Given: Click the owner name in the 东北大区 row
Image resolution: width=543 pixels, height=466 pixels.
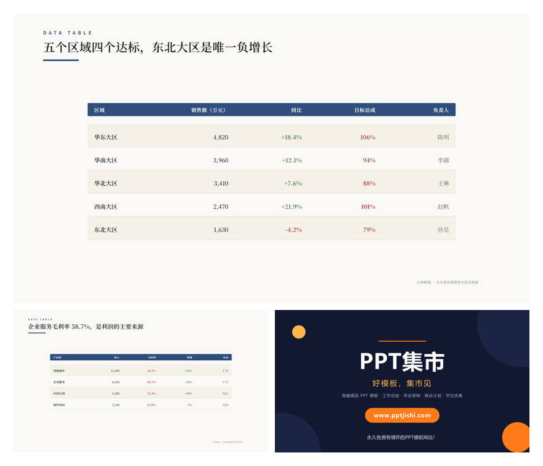Looking at the screenshot, I should (x=443, y=230).
